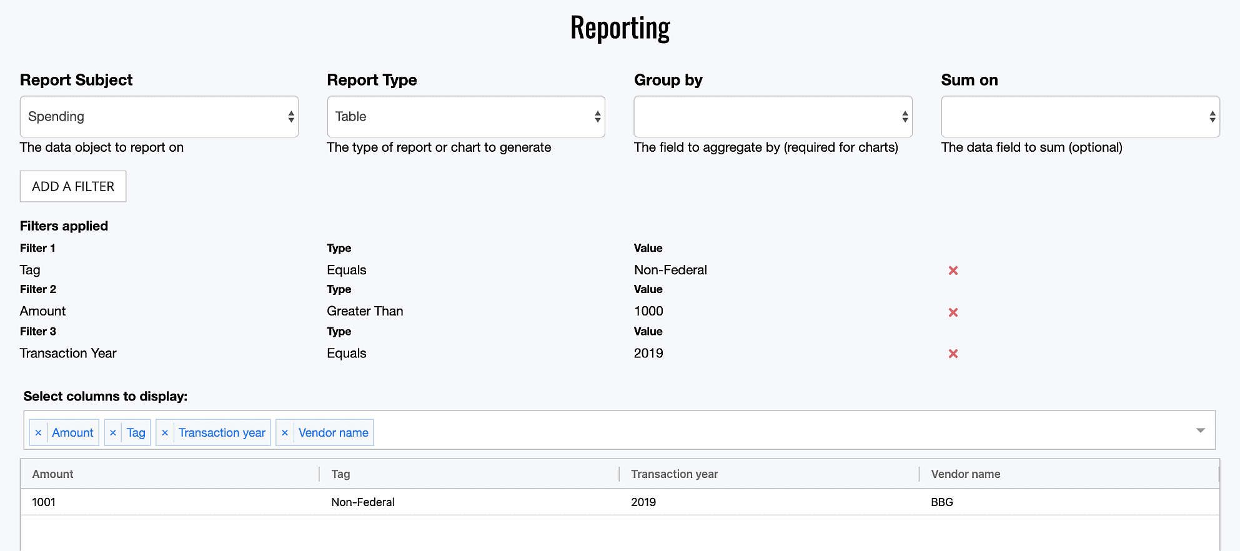Image resolution: width=1240 pixels, height=551 pixels.
Task: Open the Sum on dropdown
Action: point(1080,117)
